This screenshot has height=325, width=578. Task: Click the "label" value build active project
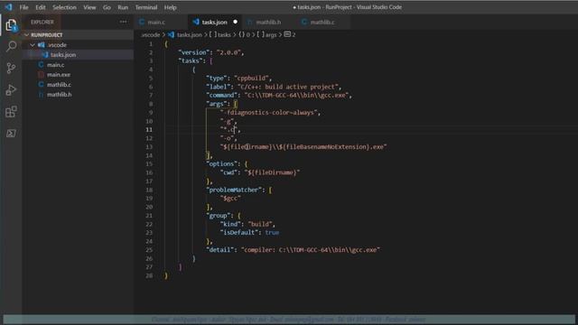tap(288, 87)
